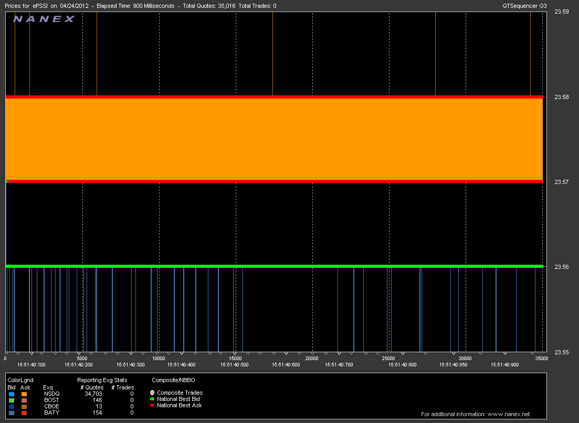Click the 23.56 price axis label

tap(562, 267)
